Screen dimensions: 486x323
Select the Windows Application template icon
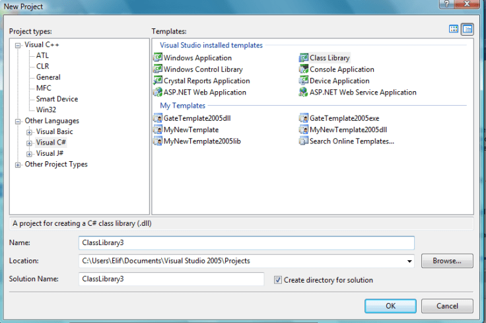pyautogui.click(x=158, y=58)
